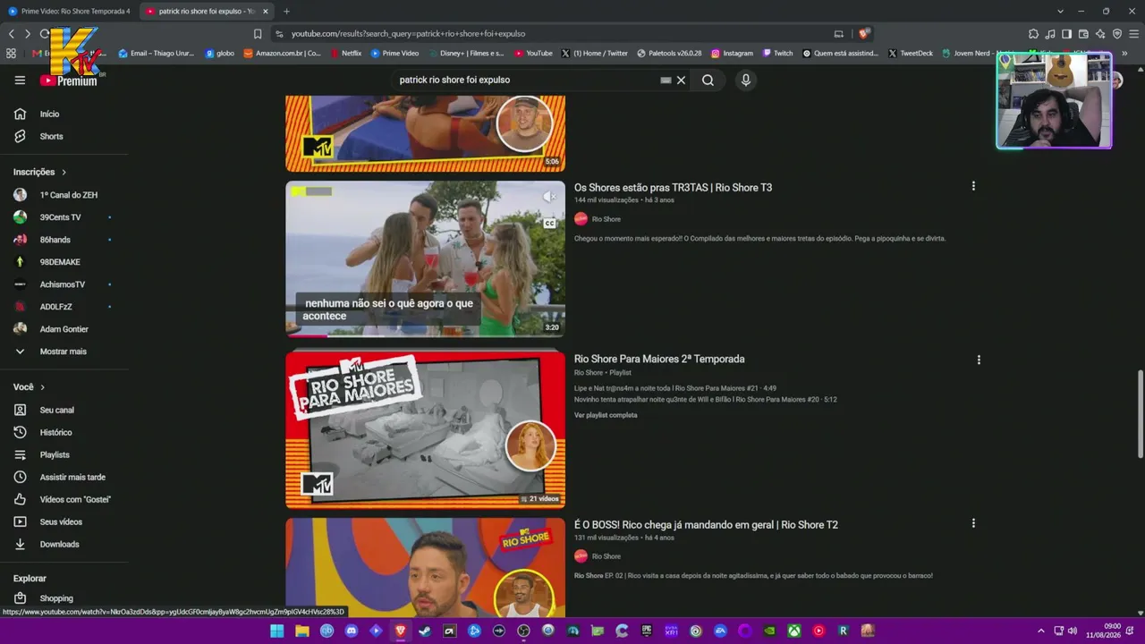Open more options for Rio Shore Para Maiores playlist
The width and height of the screenshot is (1145, 644).
click(x=979, y=360)
